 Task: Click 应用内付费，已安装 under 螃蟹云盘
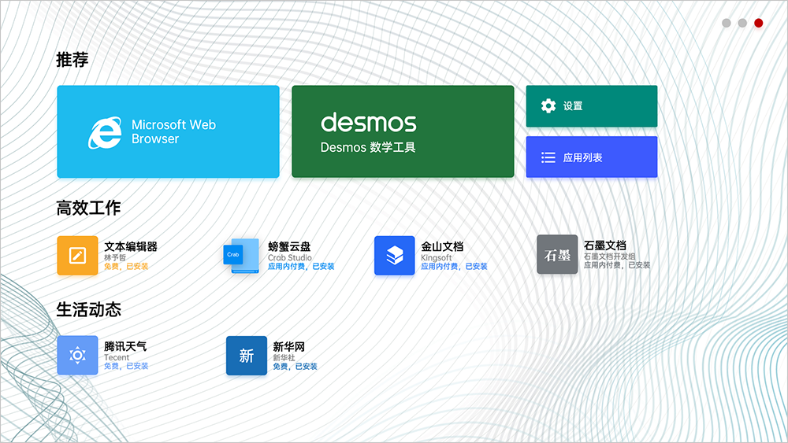(301, 267)
